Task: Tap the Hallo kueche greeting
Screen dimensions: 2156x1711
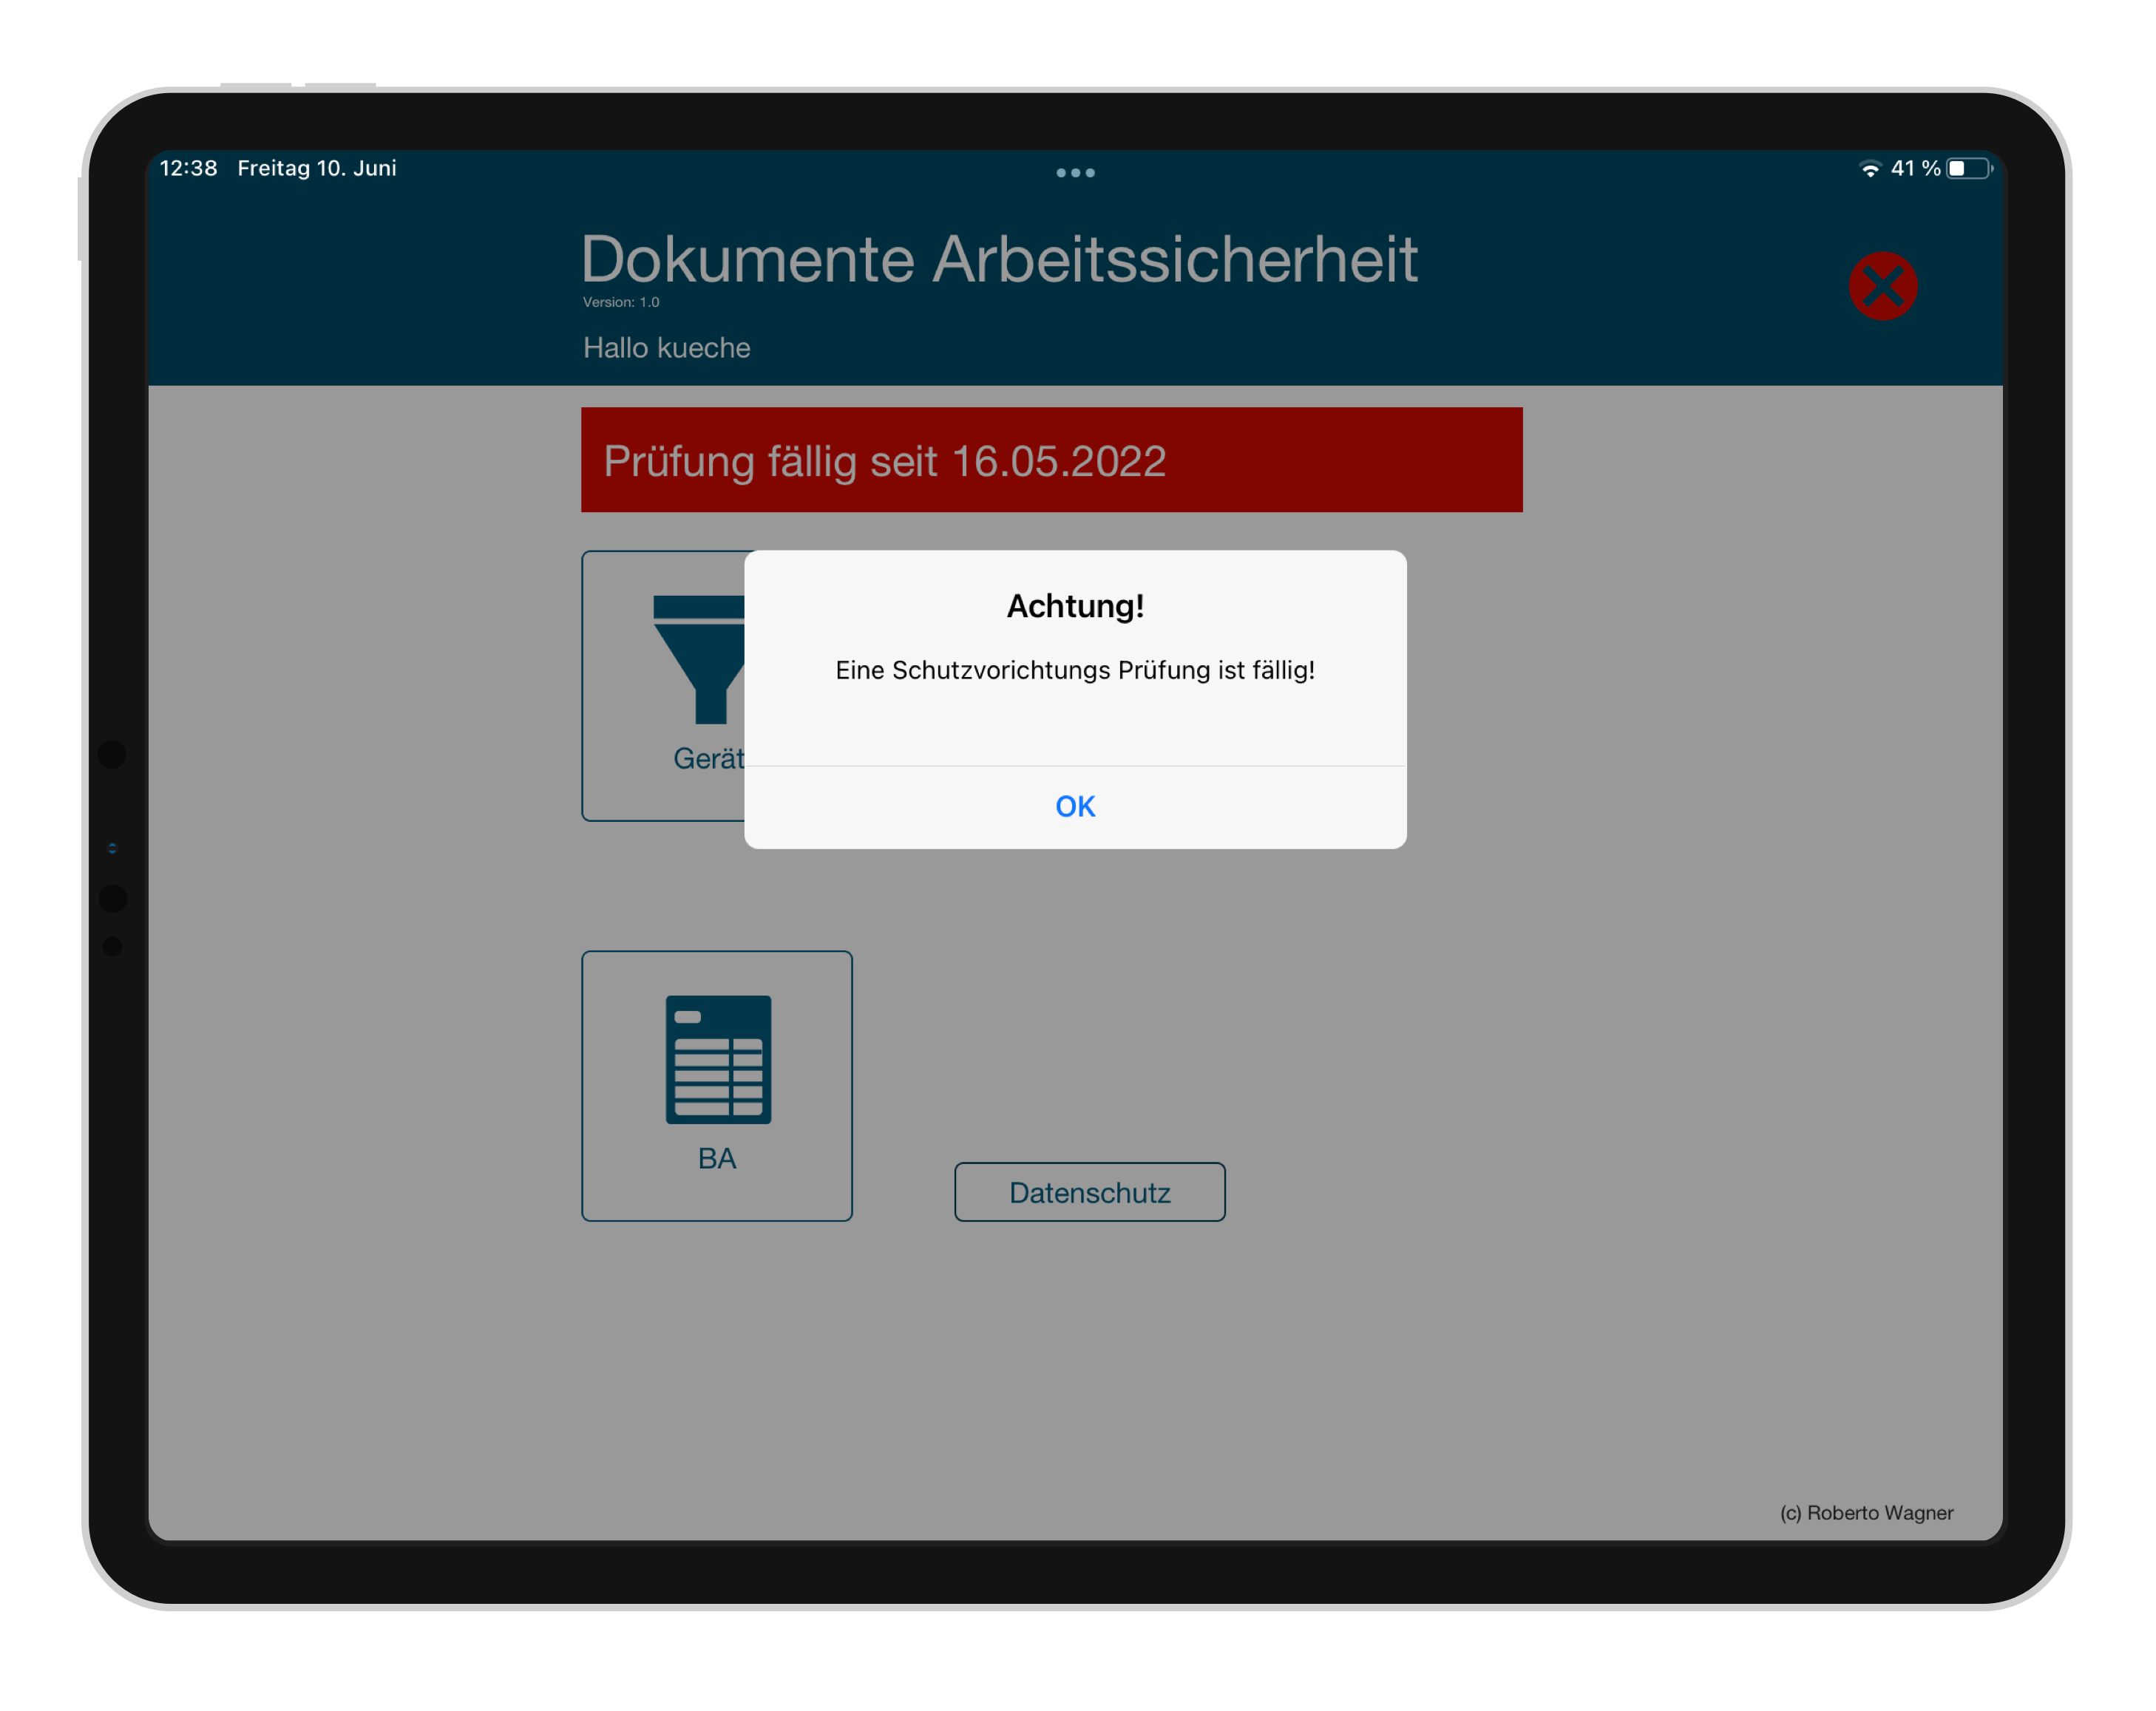Action: click(666, 348)
